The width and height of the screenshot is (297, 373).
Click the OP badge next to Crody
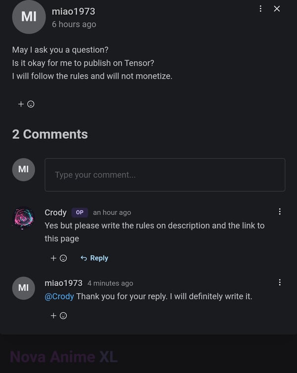point(80,212)
